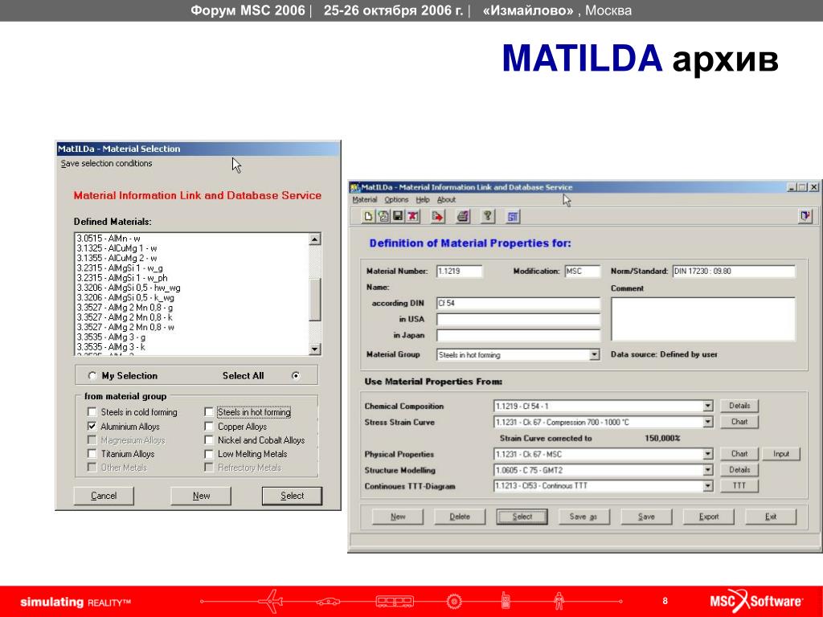Screen dimensions: 823x617
Task: Select the My Selection radio button
Action: coord(92,376)
